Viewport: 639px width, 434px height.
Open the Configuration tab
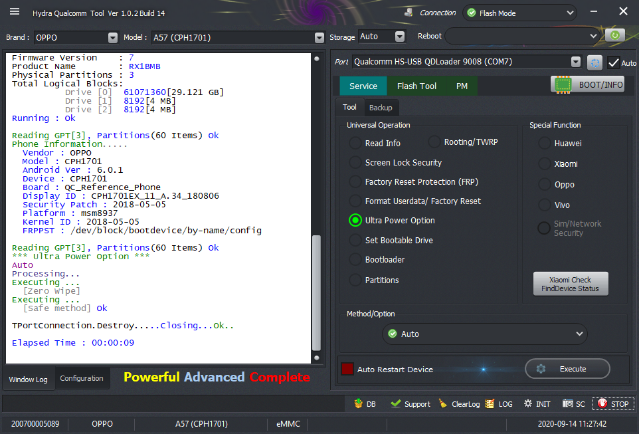click(82, 379)
